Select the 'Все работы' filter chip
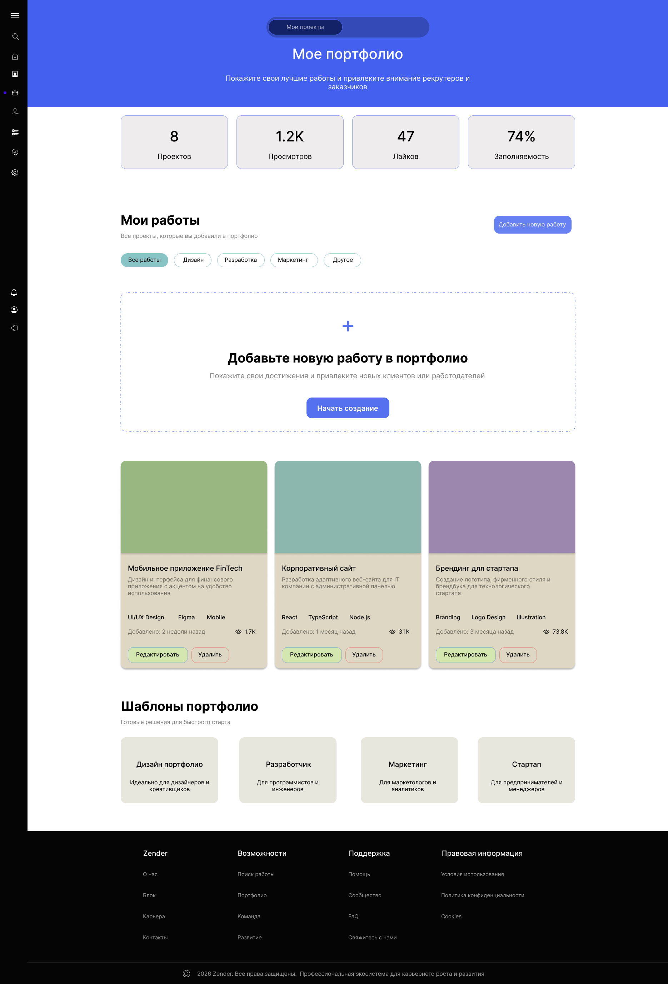668x984 pixels. (144, 260)
